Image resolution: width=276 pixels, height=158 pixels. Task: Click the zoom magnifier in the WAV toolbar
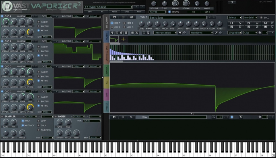[260, 117]
